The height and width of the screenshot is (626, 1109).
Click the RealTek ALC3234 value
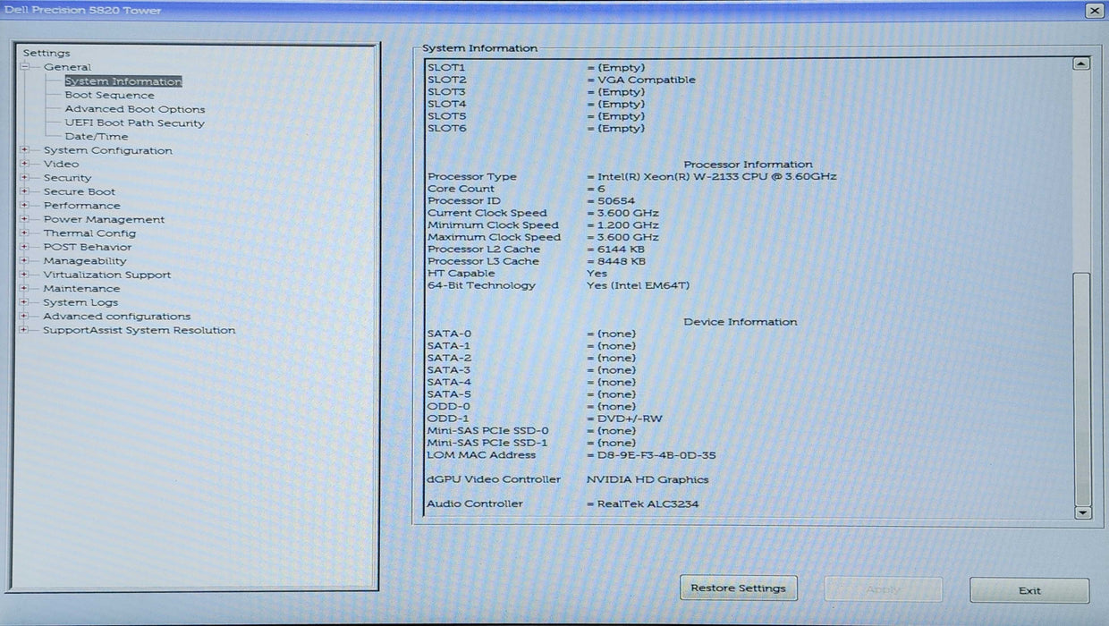[648, 504]
